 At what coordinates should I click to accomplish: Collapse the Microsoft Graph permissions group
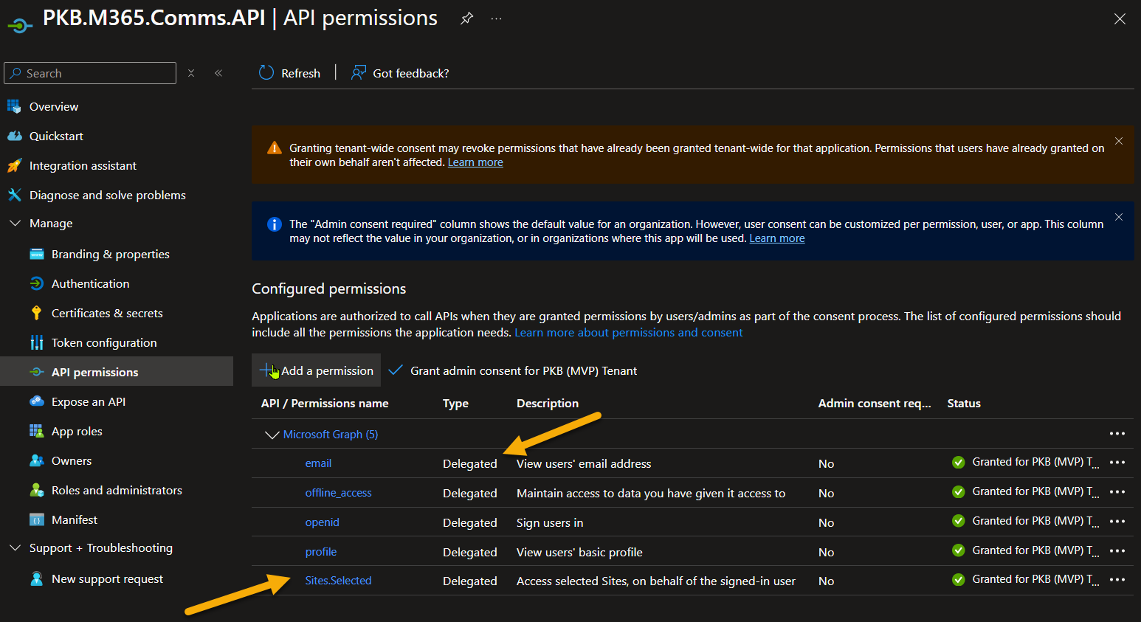(272, 435)
